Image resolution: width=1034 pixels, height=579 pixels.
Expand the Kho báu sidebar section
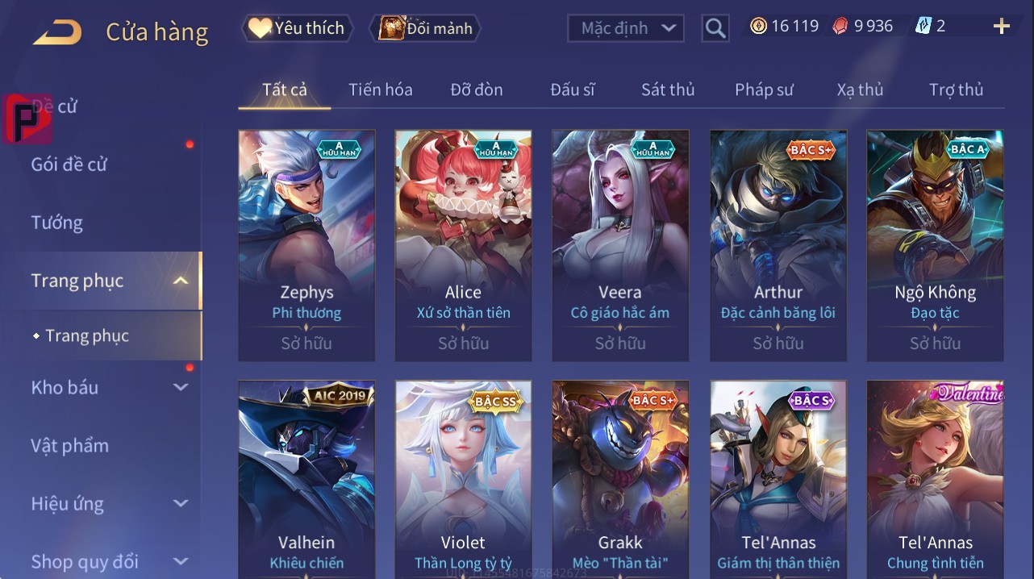click(181, 387)
